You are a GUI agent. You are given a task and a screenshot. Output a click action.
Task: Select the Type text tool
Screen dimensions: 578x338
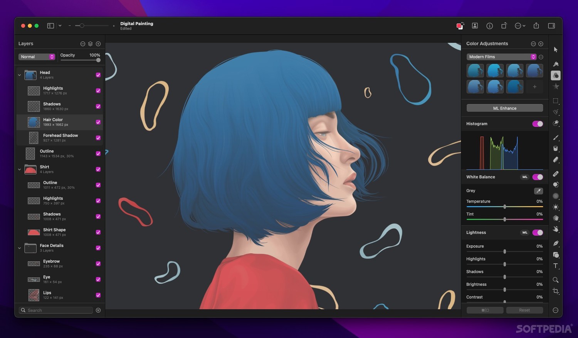tap(556, 266)
